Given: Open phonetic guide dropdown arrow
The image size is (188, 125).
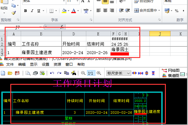Looking at the screenshot, I should point(91,11).
